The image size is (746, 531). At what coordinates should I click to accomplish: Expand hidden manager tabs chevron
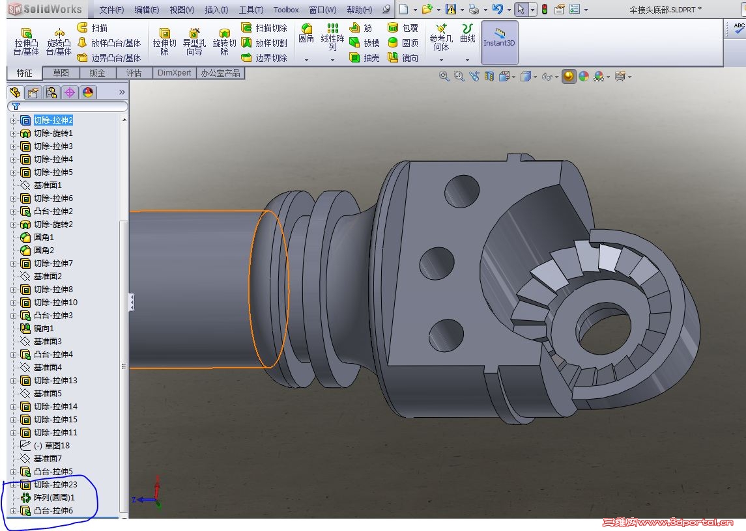122,92
